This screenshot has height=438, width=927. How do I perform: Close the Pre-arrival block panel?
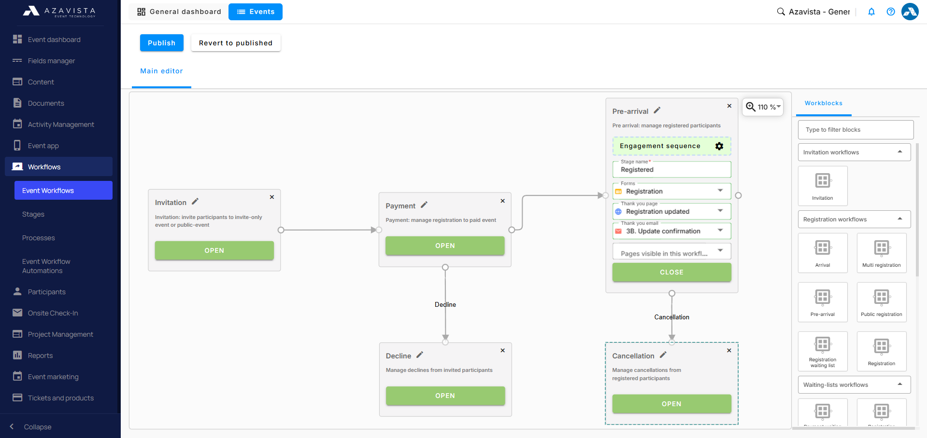tap(671, 272)
